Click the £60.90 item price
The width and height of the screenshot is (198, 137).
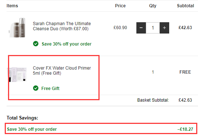tap(120, 28)
